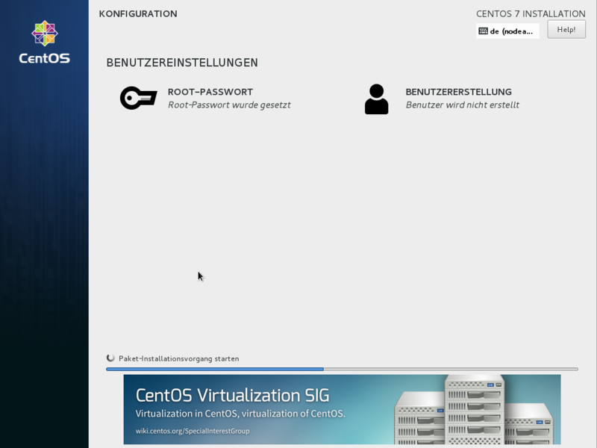Click the CentOS wordmark in sidebar
Viewport: 597px width, 448px height.
click(45, 58)
